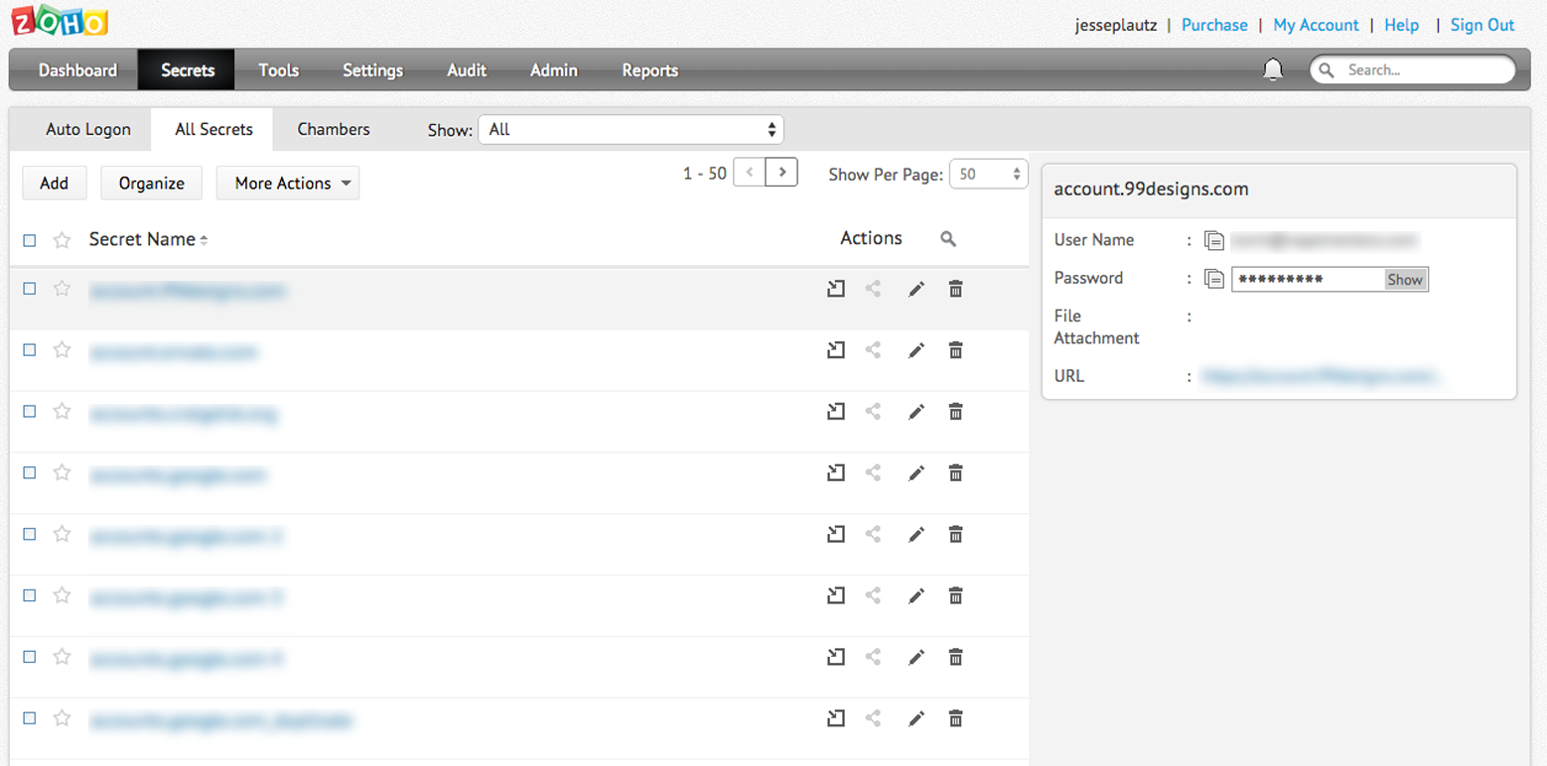This screenshot has width=1547, height=766.
Task: Copy the user name with the copy icon
Action: tap(1213, 240)
